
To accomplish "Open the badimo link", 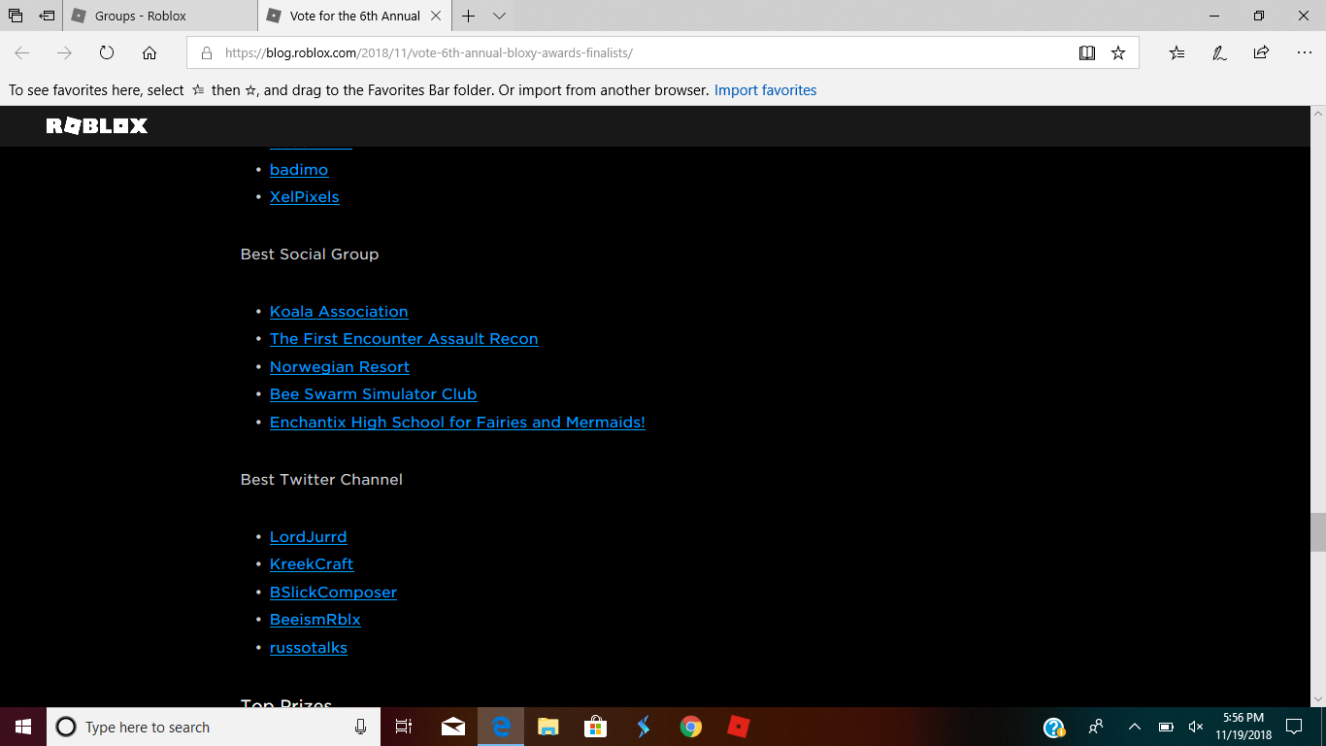I will [299, 170].
